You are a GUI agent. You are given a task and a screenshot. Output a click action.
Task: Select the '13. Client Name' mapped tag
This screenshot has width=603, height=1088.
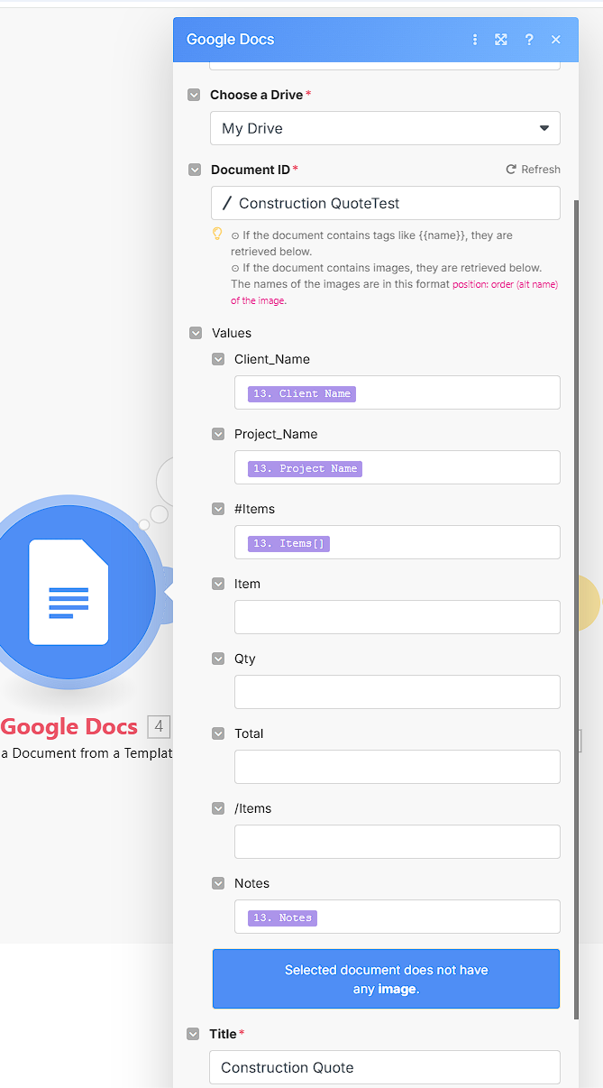tap(302, 393)
